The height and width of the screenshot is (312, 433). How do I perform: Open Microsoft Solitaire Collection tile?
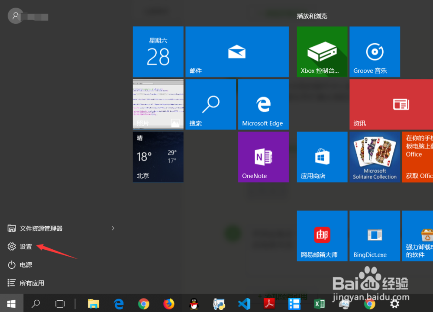pyautogui.click(x=375, y=157)
